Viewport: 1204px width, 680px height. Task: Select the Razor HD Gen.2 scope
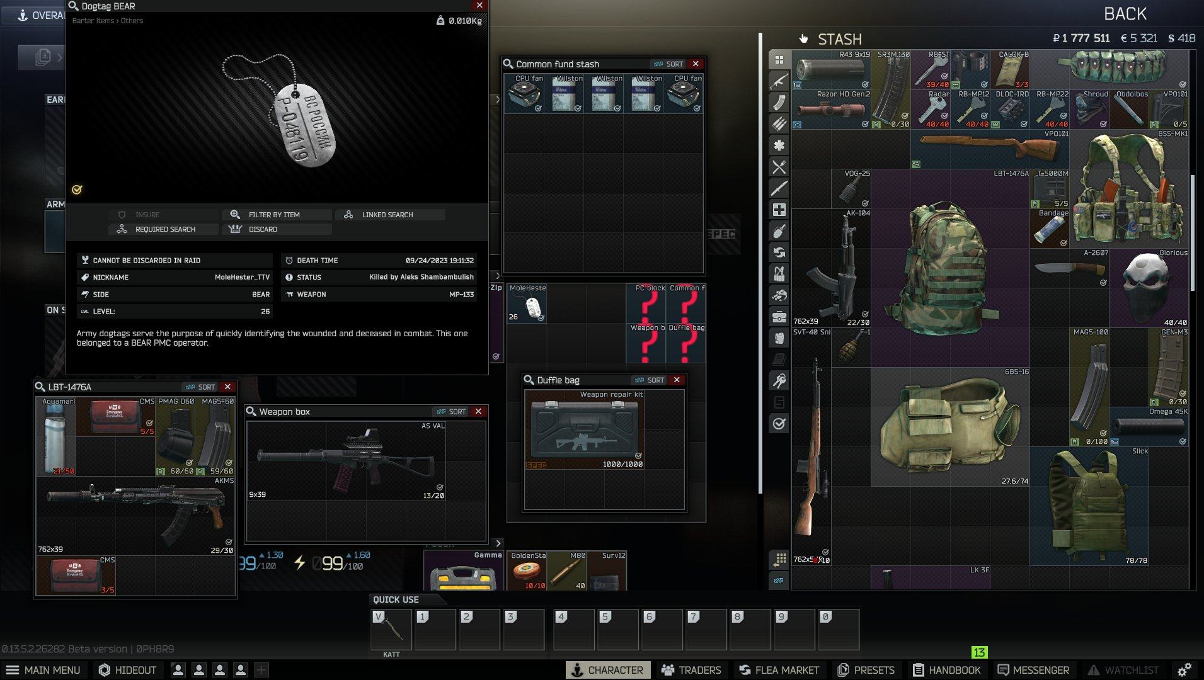coord(832,110)
